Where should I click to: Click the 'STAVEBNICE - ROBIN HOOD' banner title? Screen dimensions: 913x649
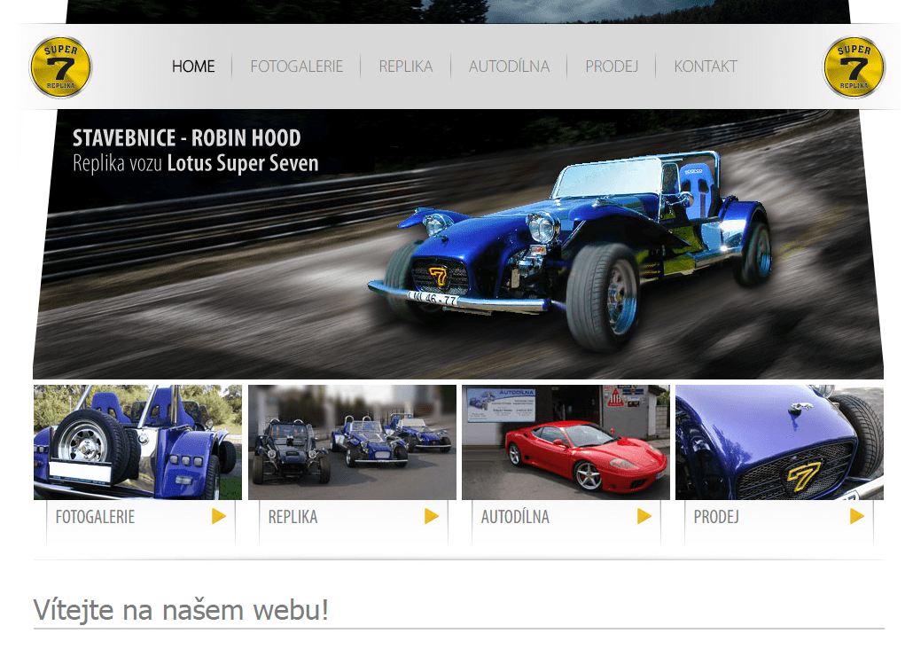187,138
